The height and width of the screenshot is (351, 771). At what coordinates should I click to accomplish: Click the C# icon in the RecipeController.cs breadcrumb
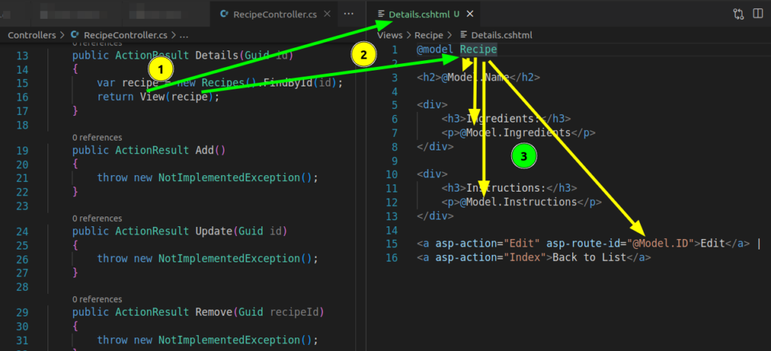[75, 35]
